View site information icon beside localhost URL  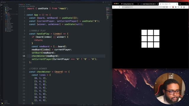tap(123, 7)
